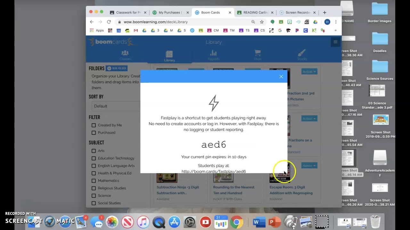
Task: Select the Mathematics subject checkbox
Action: pos(94,180)
